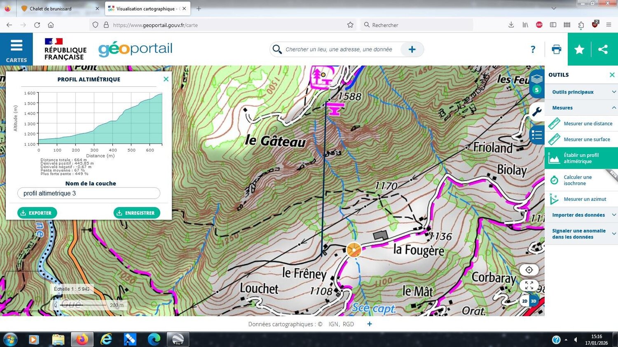Open the Géoportail help question mark
The image size is (618, 347).
[x=533, y=49]
